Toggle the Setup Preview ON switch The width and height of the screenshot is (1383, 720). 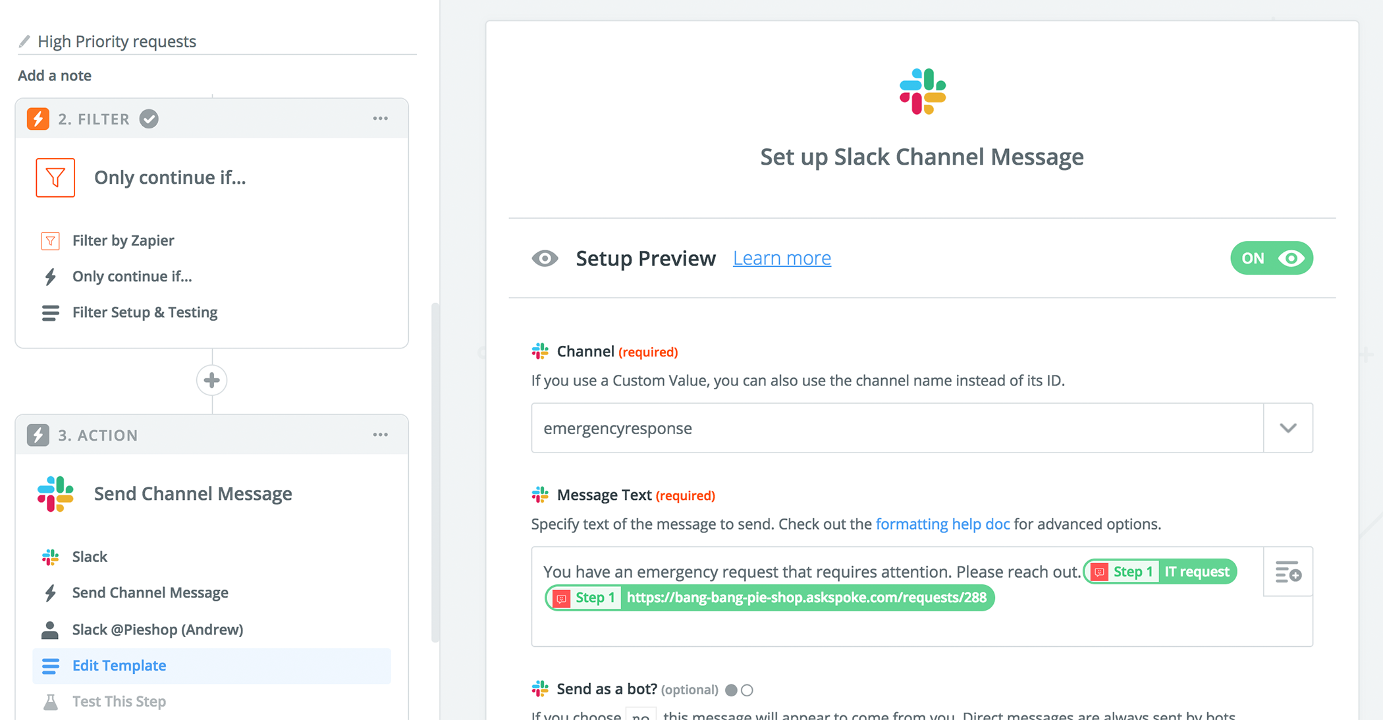(1272, 258)
